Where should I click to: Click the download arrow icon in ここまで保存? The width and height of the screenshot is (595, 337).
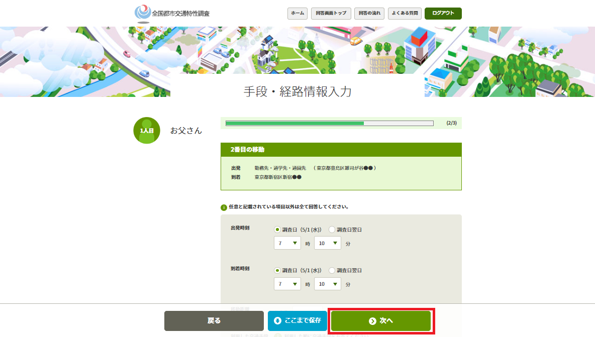(277, 321)
